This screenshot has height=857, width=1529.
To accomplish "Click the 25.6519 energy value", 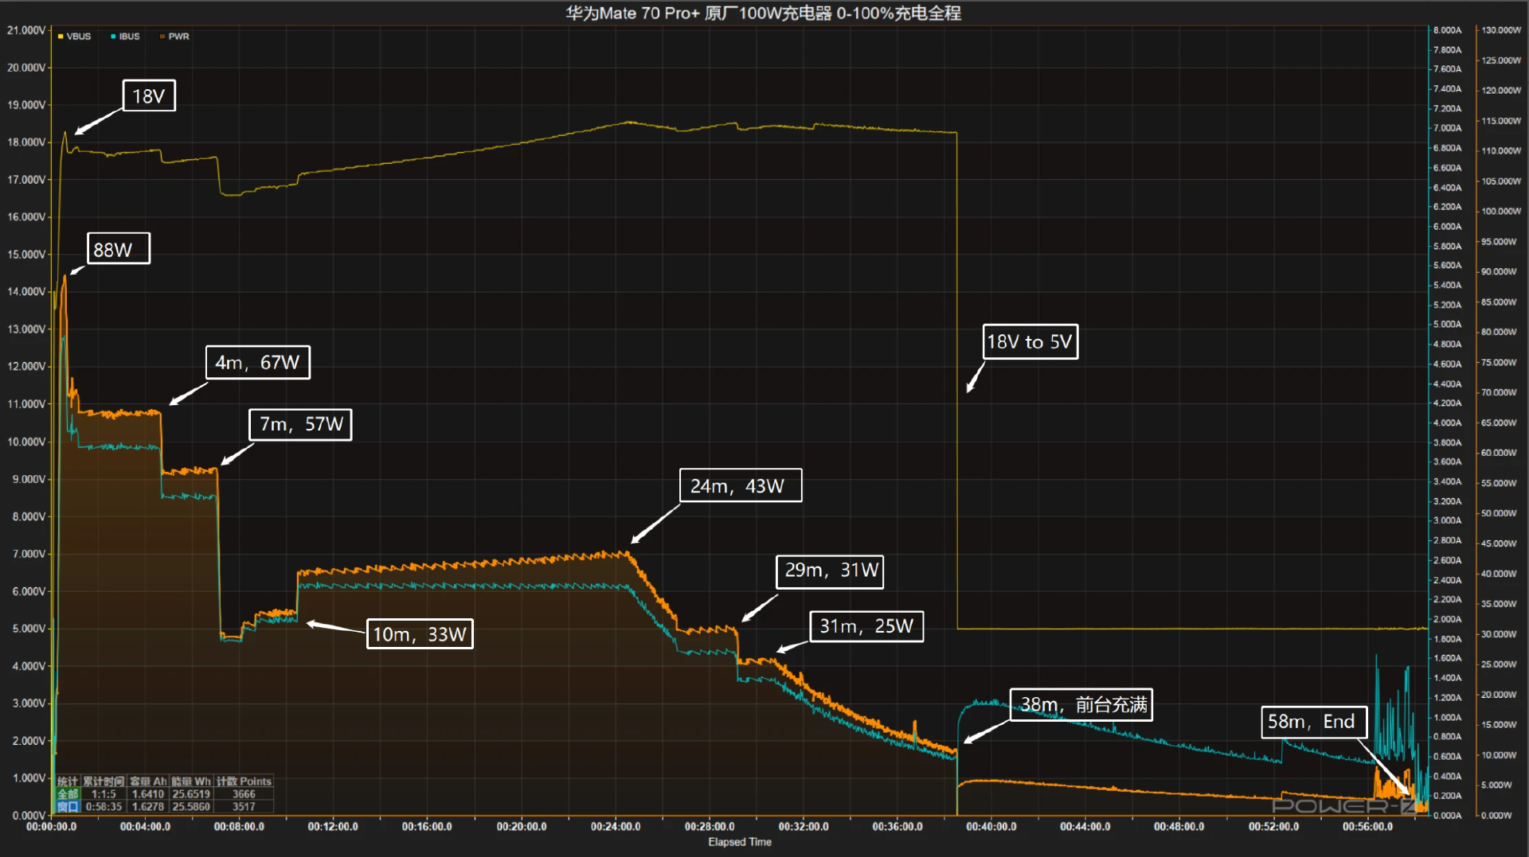I will tap(191, 794).
